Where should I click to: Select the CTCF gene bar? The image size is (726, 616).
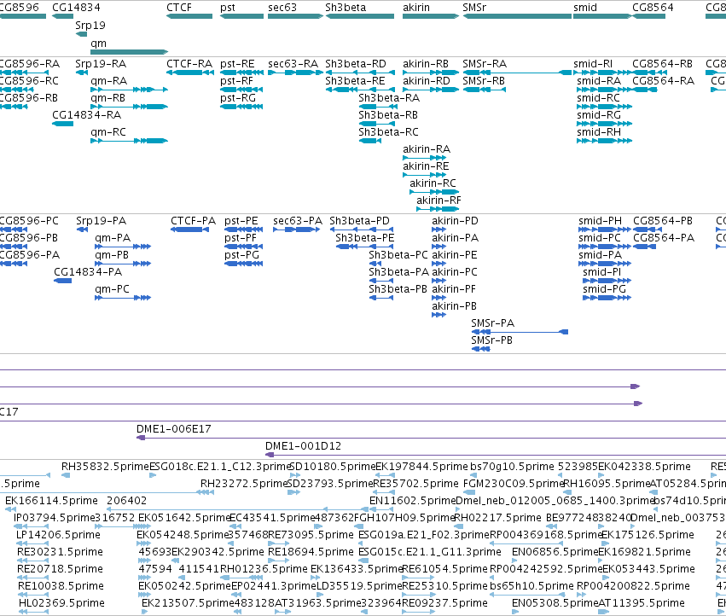coord(189,16)
